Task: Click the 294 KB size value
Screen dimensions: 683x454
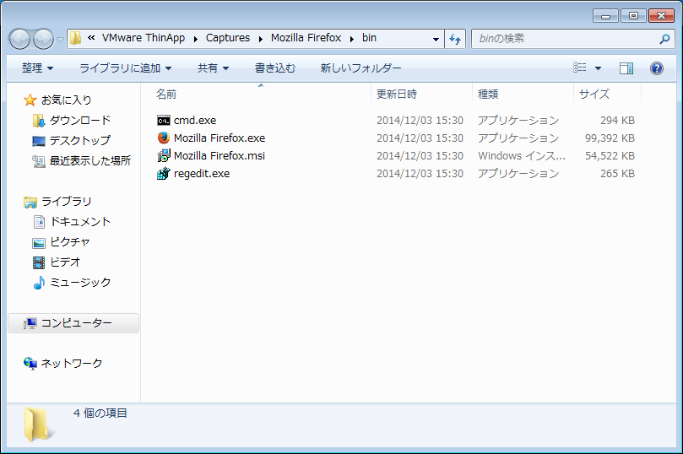Action: coord(617,121)
